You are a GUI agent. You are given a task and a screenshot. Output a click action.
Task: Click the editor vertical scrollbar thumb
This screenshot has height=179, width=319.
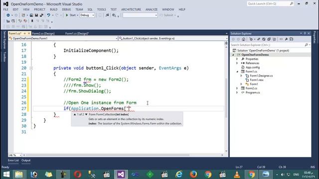[x=226, y=97]
